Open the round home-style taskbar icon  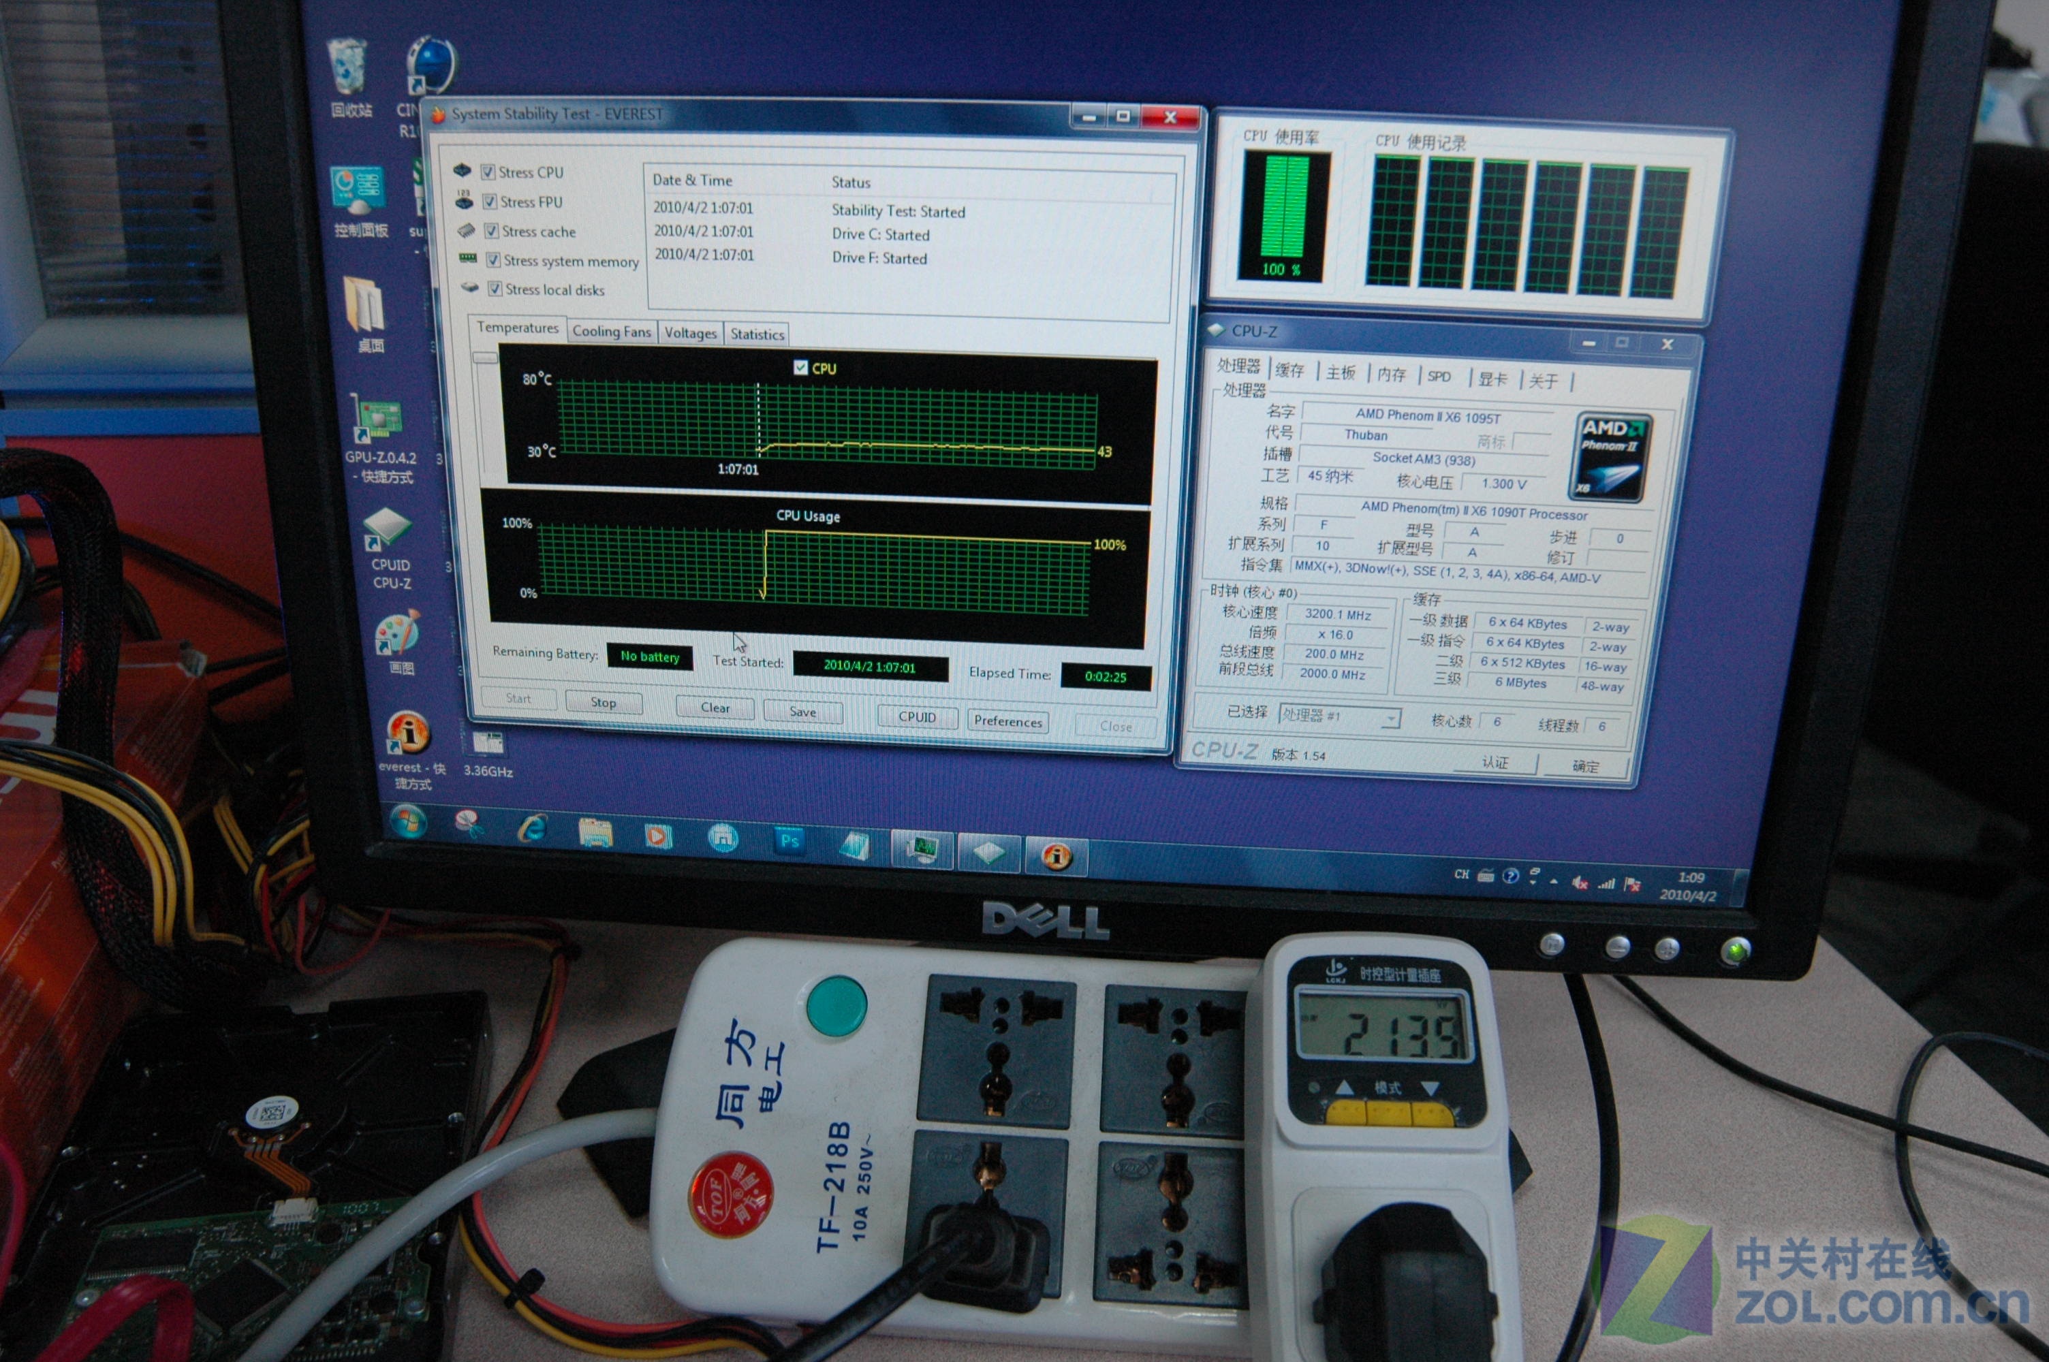(723, 838)
